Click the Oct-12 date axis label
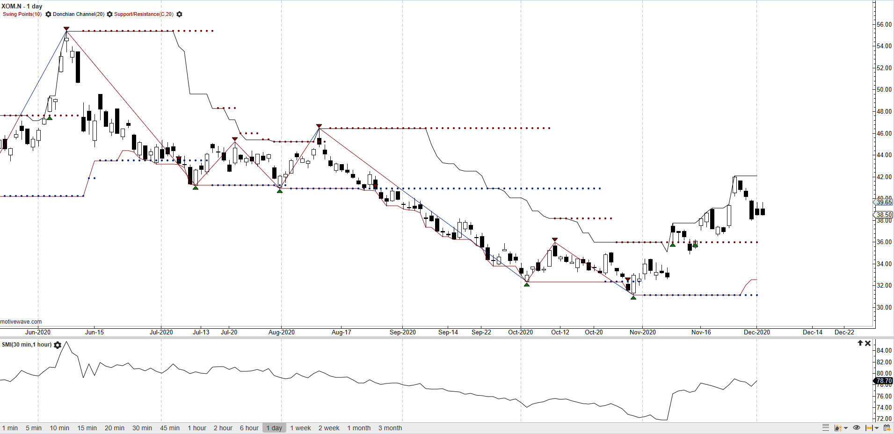 (x=560, y=332)
